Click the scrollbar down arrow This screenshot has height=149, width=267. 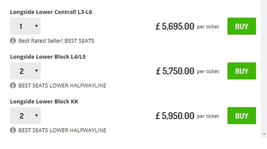(264, 134)
